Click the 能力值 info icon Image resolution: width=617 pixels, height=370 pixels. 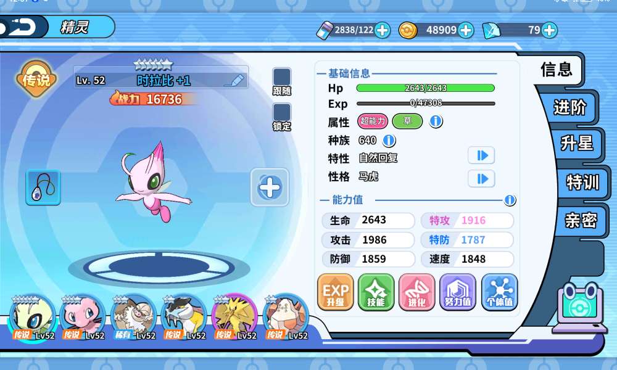point(510,200)
